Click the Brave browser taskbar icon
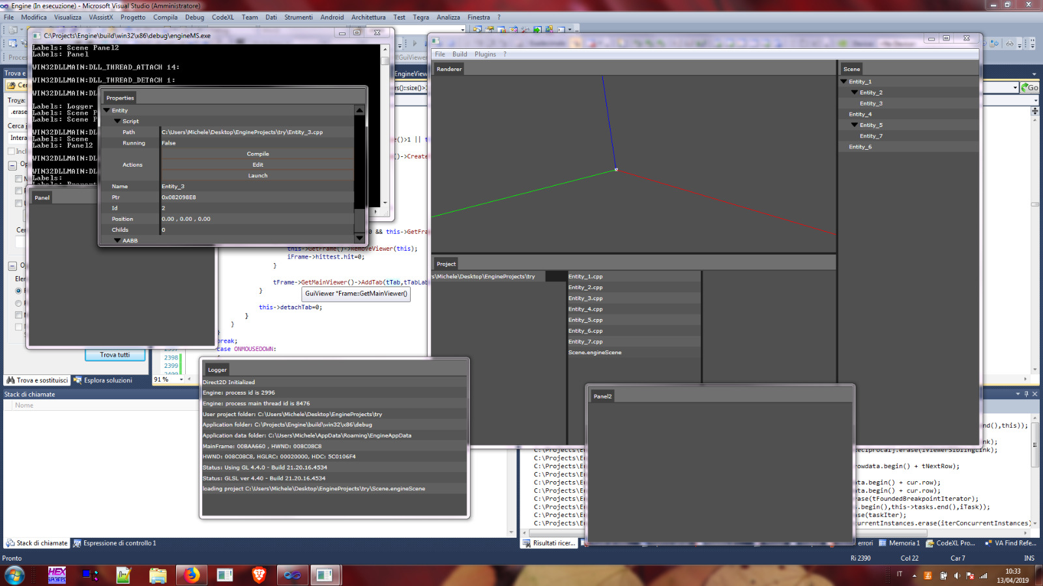This screenshot has height=586, width=1043. coord(259,575)
